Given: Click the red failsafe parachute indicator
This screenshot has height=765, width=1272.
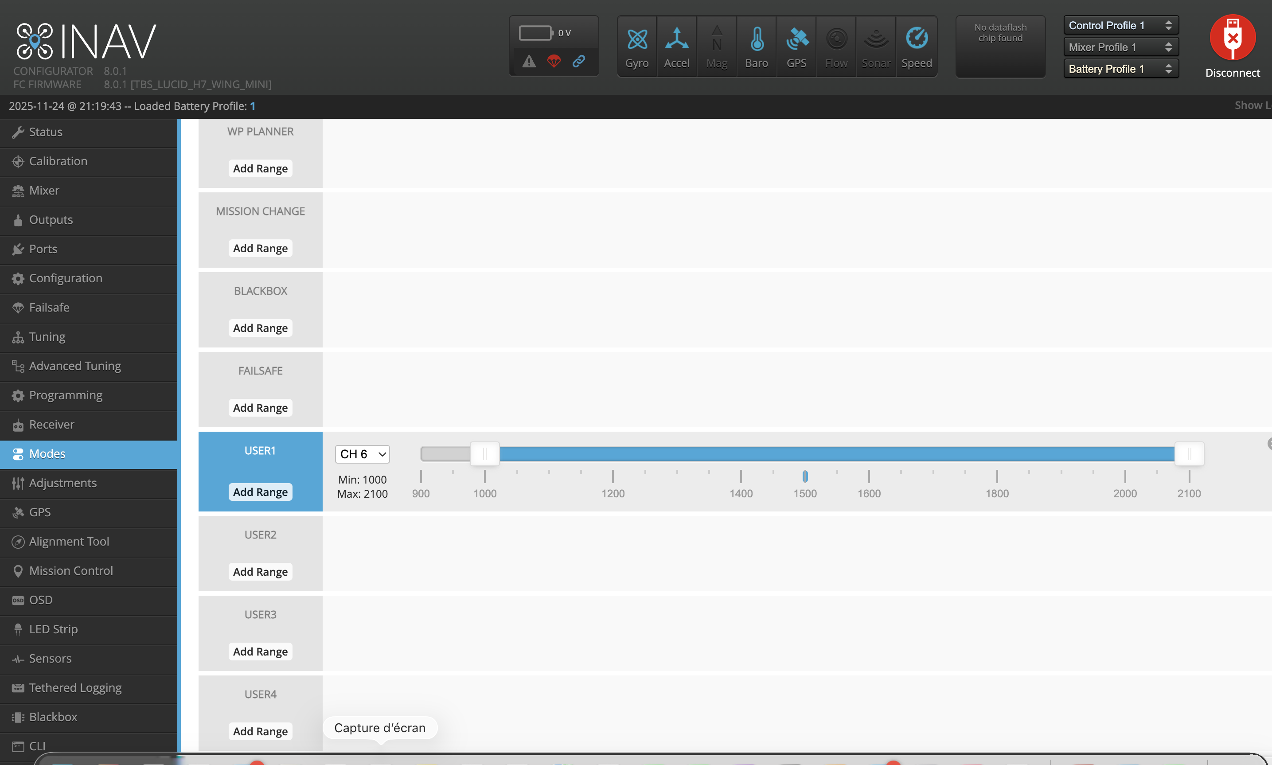Looking at the screenshot, I should pyautogui.click(x=554, y=61).
